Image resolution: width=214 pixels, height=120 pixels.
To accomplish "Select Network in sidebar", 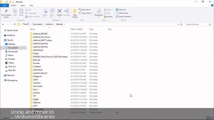I will point(9,75).
